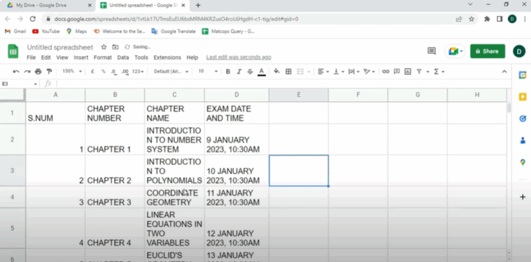Viewport: 531px width, 262px height.
Task: Click the green Share button
Action: click(487, 51)
